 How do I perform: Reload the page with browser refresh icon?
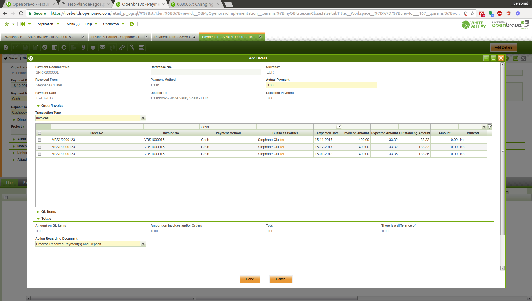pos(21,13)
